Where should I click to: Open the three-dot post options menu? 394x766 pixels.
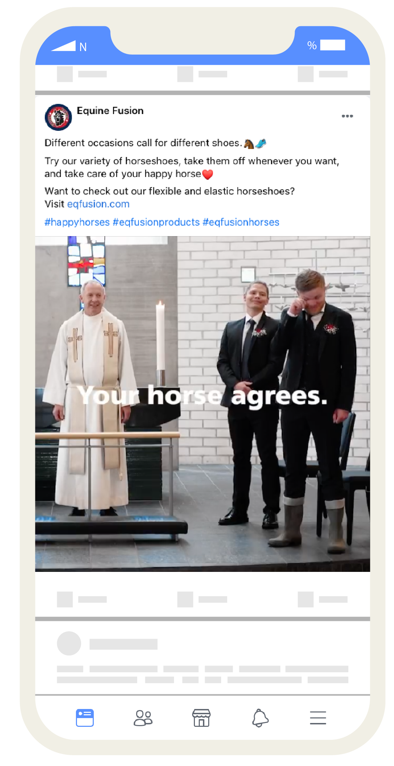347,116
